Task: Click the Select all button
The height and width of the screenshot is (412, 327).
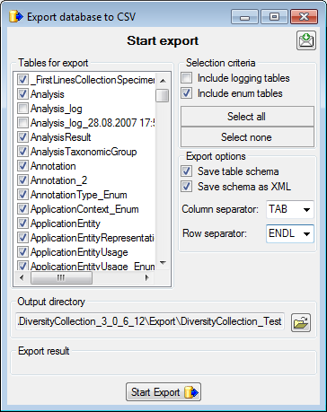Action: [x=247, y=117]
